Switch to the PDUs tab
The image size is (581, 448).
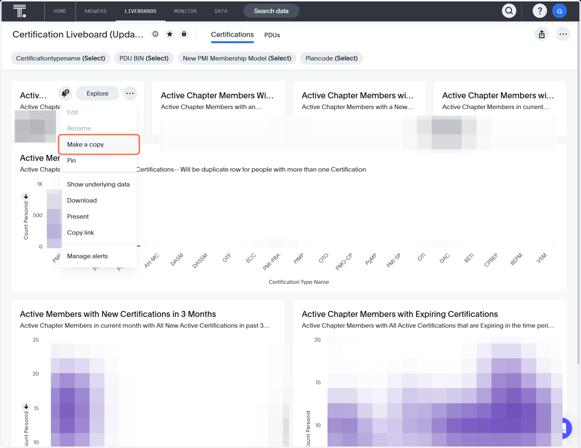coord(272,35)
